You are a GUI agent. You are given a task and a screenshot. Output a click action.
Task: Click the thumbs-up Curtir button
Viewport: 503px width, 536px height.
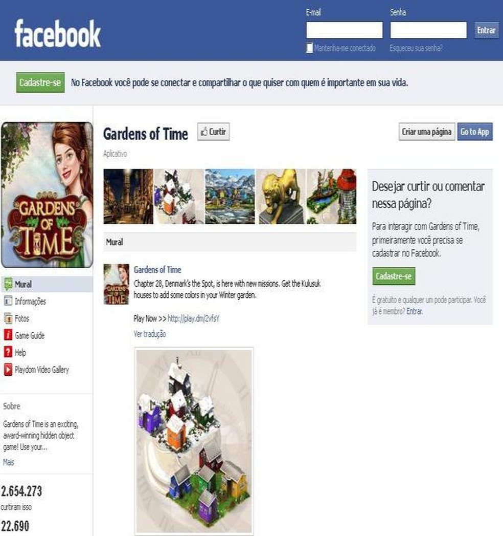[x=213, y=132]
